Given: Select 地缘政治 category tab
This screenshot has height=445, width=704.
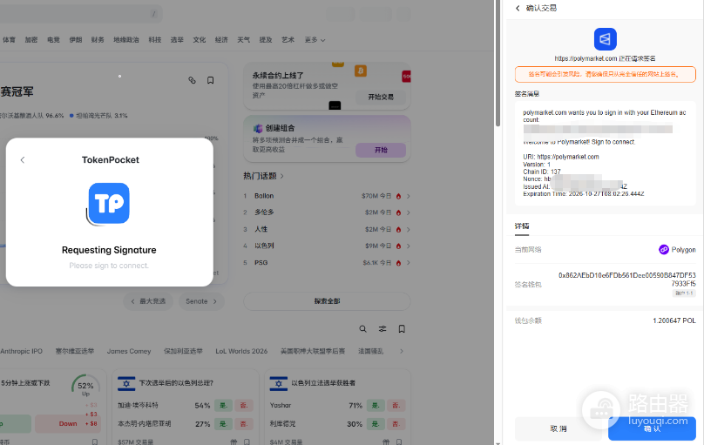Looking at the screenshot, I should pos(126,39).
